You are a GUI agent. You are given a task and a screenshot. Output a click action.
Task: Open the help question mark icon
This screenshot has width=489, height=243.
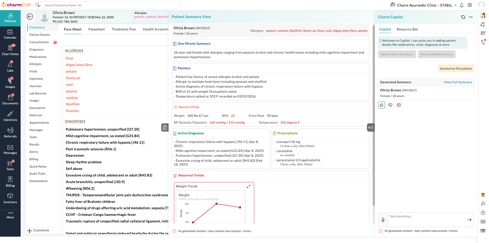(x=483, y=213)
